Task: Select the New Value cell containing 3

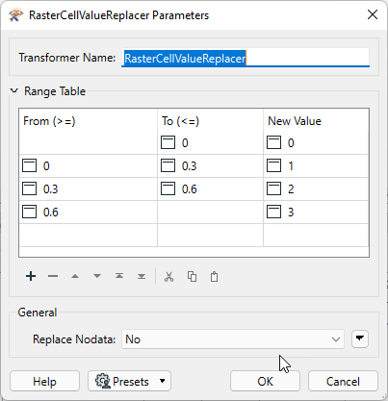Action: (x=316, y=213)
